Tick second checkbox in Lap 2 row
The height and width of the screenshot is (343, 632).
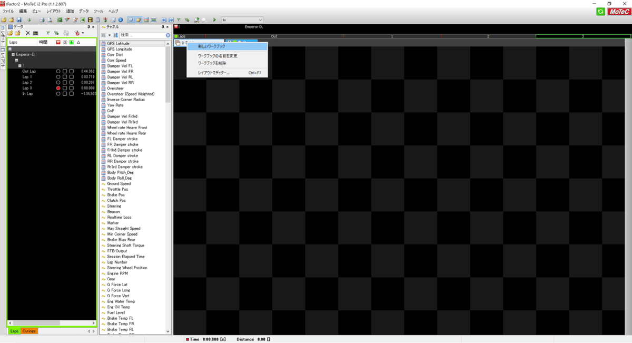[71, 83]
